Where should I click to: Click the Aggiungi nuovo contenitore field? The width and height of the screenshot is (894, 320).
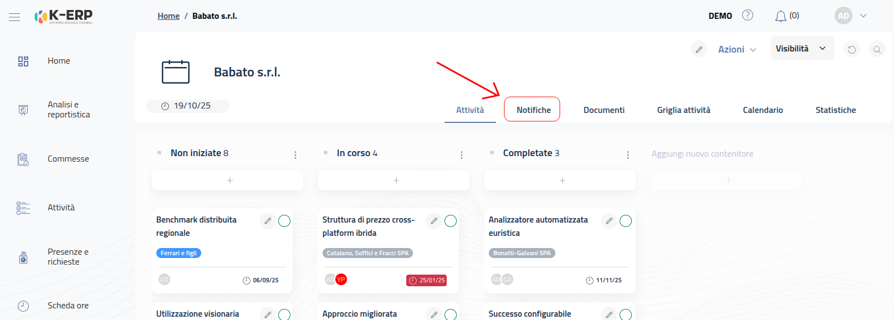(x=702, y=154)
